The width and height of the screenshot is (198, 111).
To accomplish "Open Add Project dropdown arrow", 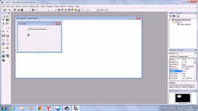I will pyautogui.click(x=7, y=10).
